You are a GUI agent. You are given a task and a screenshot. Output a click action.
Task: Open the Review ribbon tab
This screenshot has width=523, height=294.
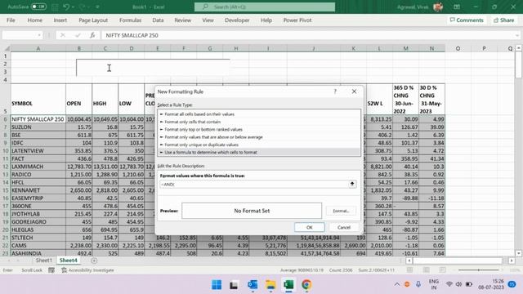182,20
